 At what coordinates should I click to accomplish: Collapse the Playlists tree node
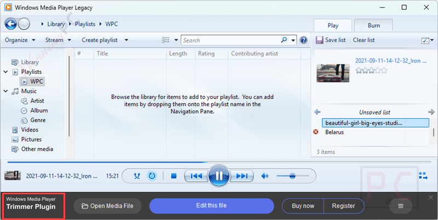click(x=5, y=72)
